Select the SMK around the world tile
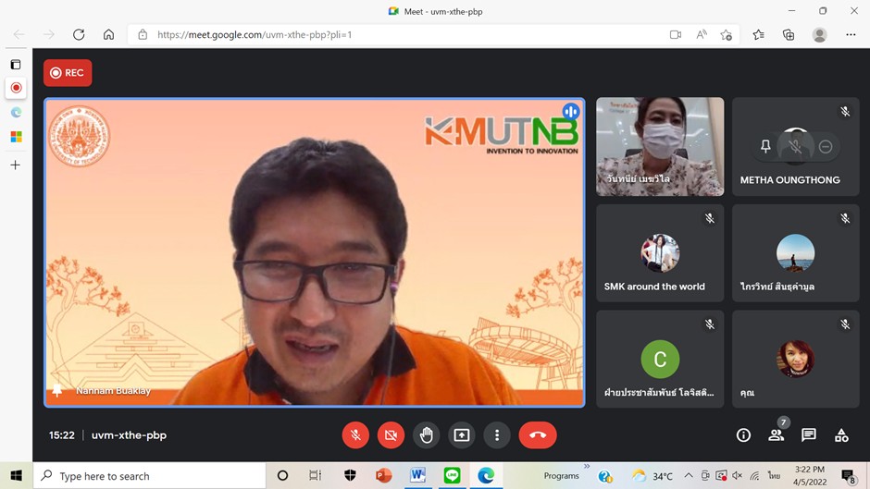The image size is (870, 489). [x=660, y=253]
